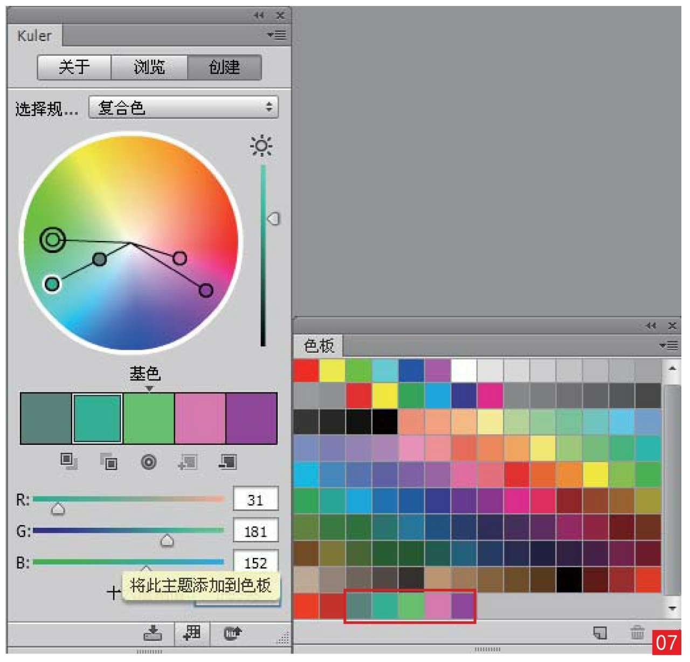Select the purple theme swatch in Kuler
The width and height of the screenshot is (690, 662).
pos(251,418)
